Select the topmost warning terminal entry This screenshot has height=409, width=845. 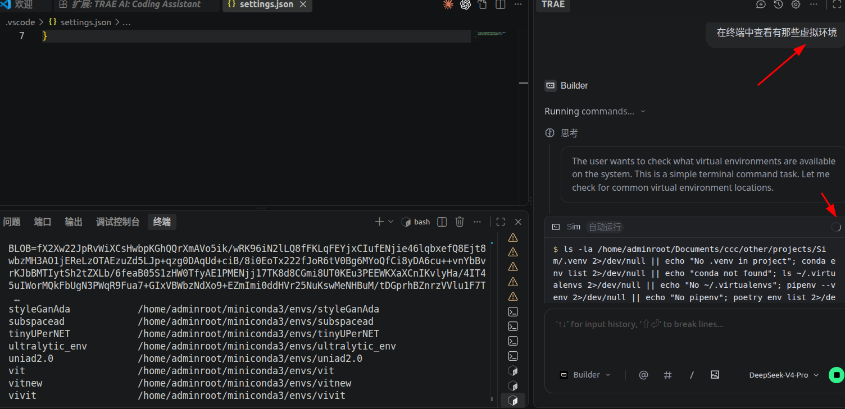point(513,237)
